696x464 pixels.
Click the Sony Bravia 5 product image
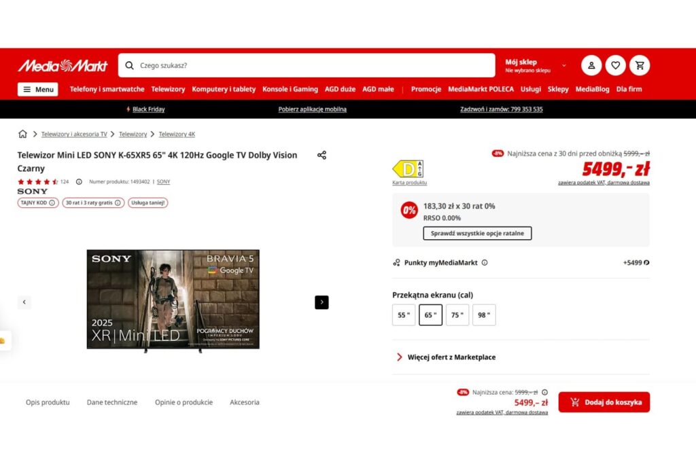[173, 300]
